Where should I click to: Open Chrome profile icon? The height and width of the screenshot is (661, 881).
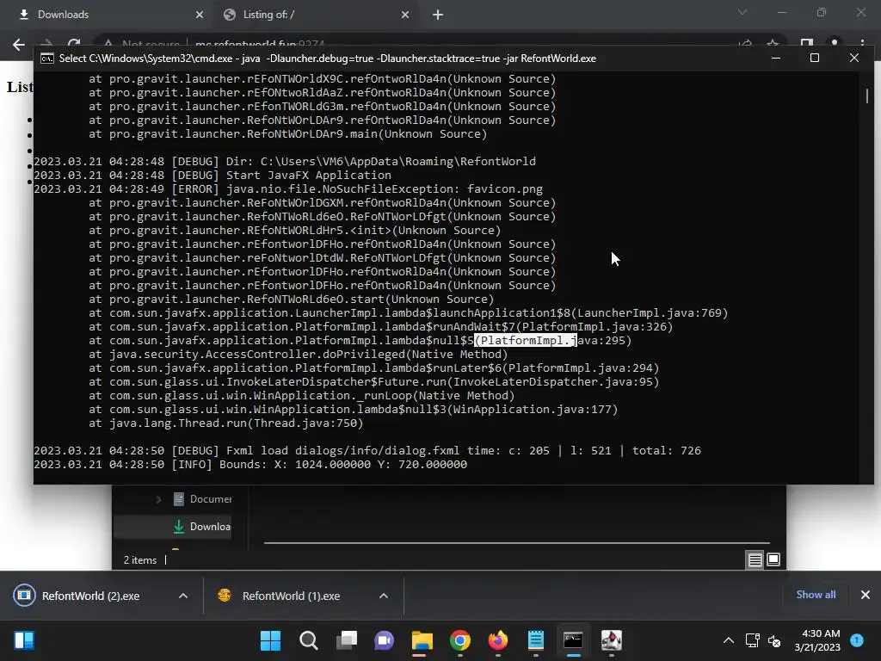835,43
